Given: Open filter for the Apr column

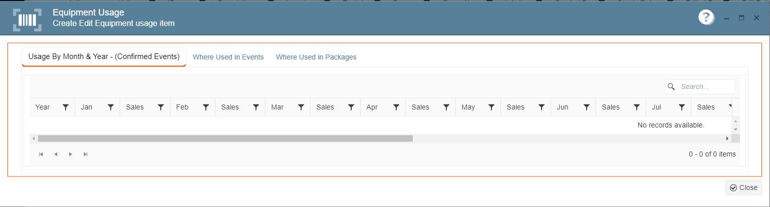Looking at the screenshot, I should click(396, 107).
